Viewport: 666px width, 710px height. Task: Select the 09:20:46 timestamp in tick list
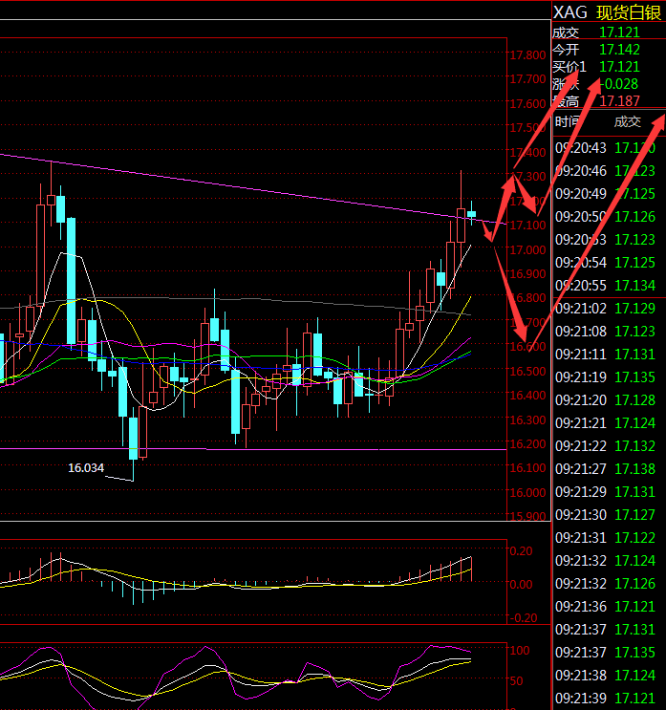point(581,171)
